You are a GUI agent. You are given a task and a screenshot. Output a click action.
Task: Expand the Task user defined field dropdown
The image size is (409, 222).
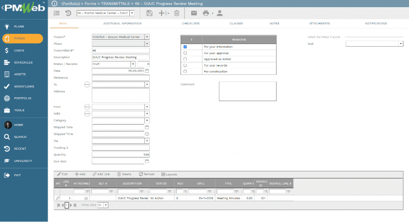pos(401,44)
